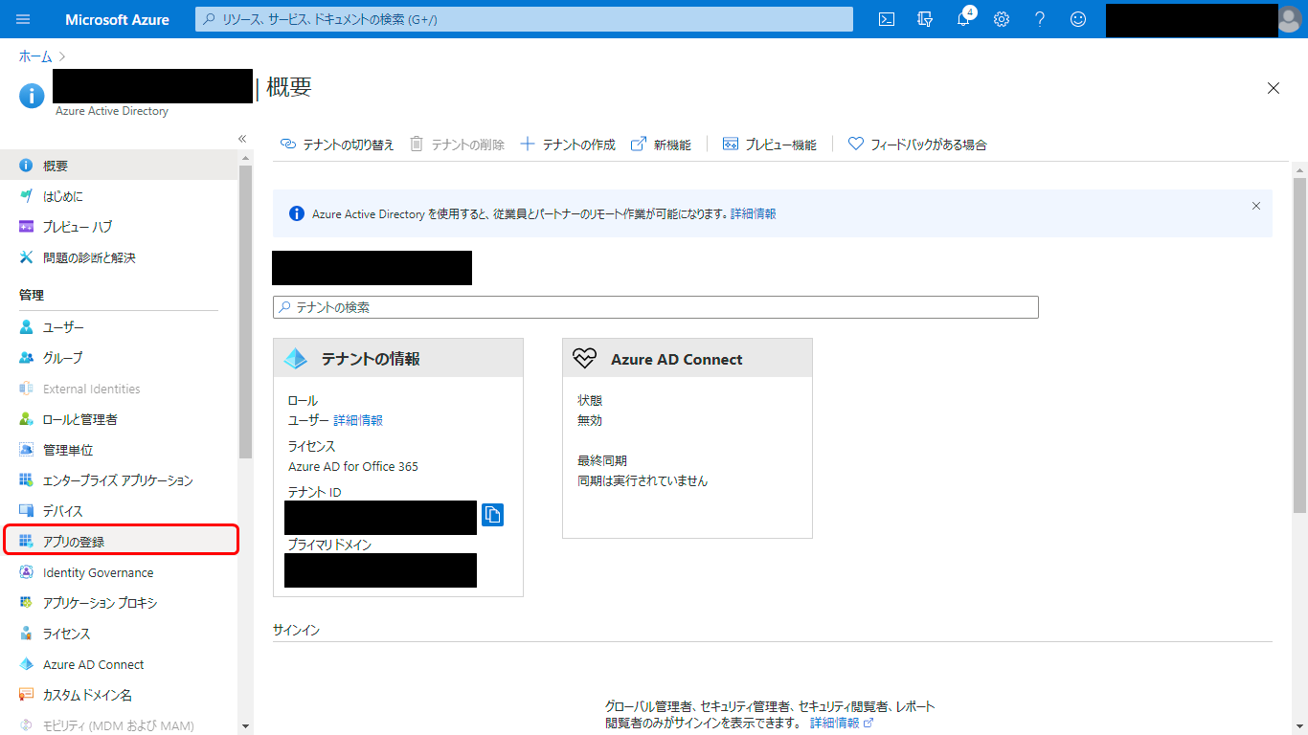The height and width of the screenshot is (735, 1308).
Task: Click テナントの削除 toolbar button
Action: coord(458,145)
